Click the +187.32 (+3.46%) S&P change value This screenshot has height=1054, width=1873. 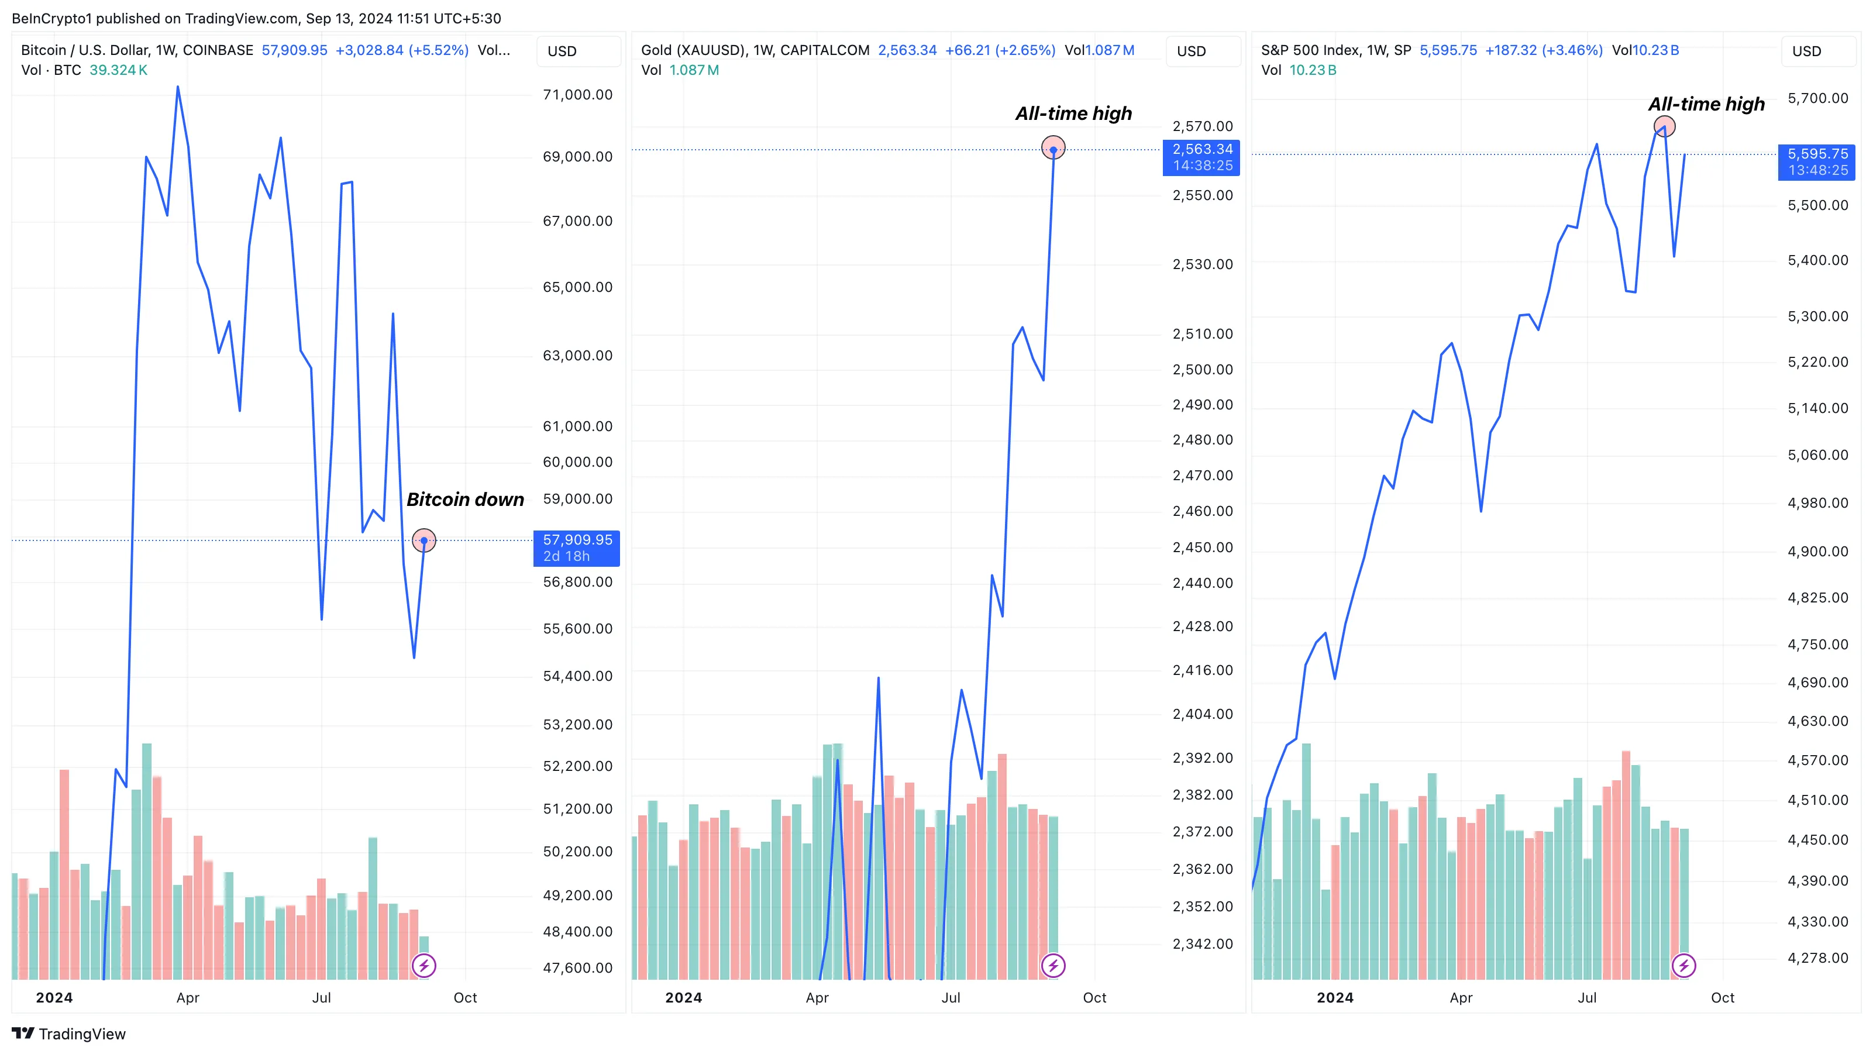coord(1544,50)
